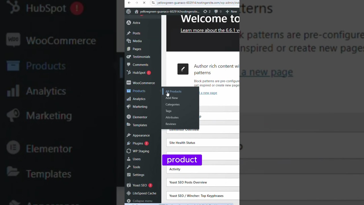Click New in the admin bar
The width and height of the screenshot is (364, 205).
234,11
